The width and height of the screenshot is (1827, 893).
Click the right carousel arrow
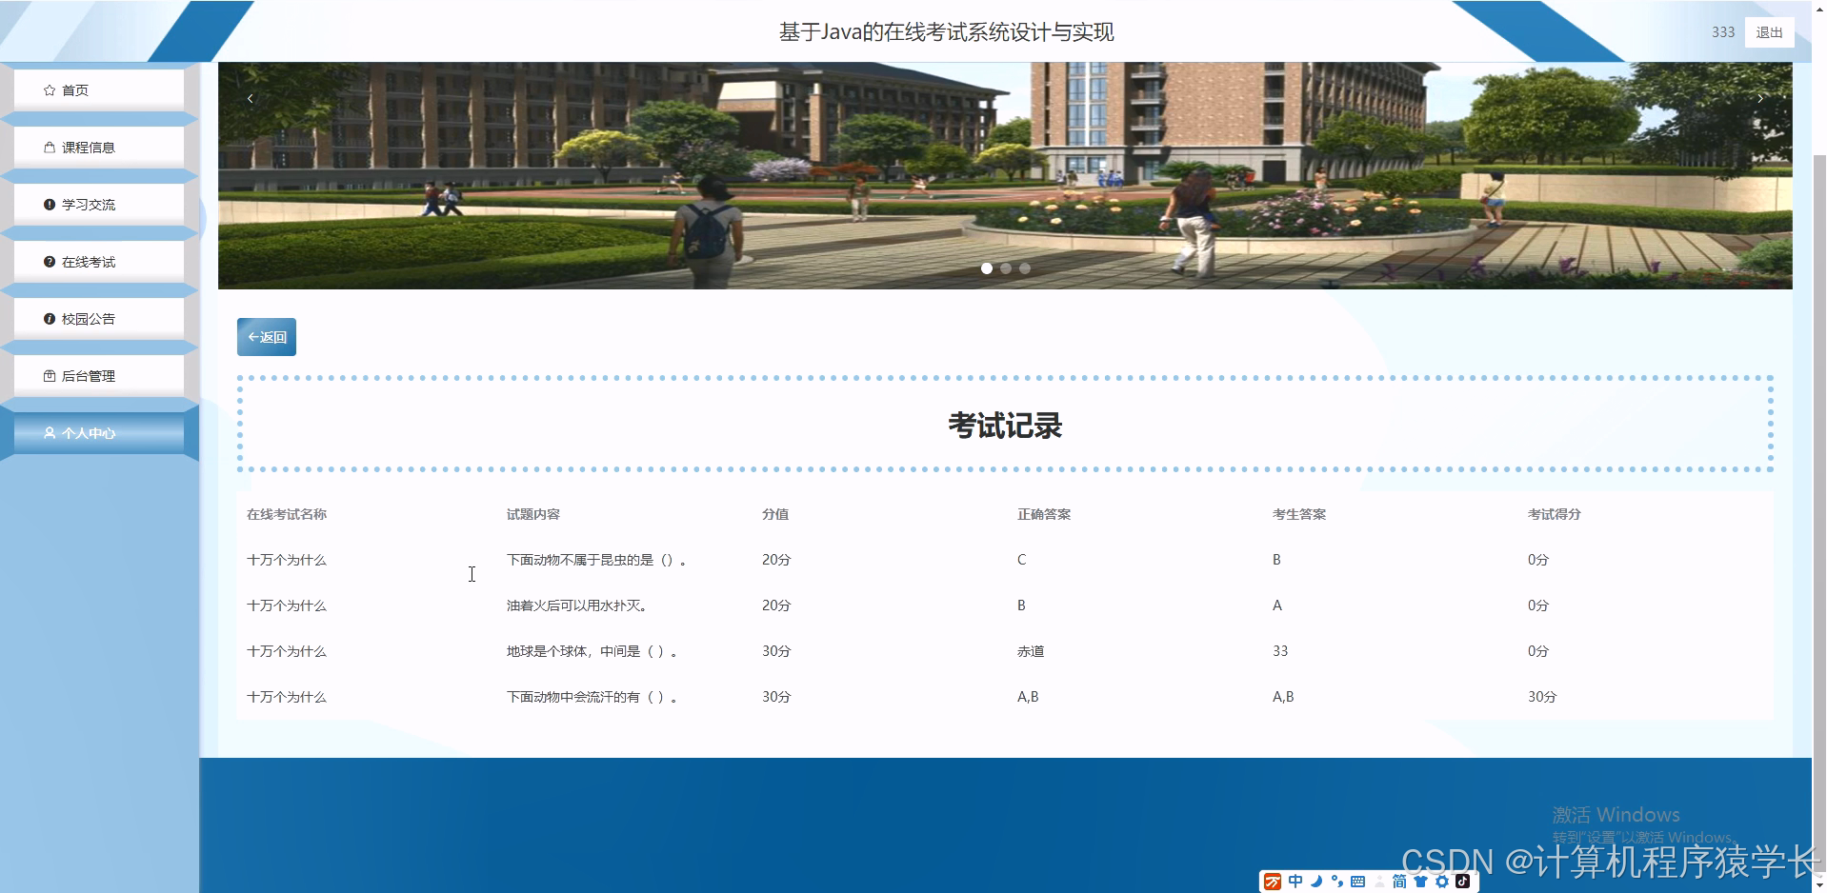[1759, 98]
